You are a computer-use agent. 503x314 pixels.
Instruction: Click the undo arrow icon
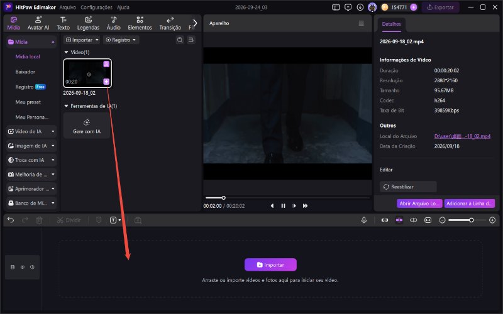[x=11, y=220]
